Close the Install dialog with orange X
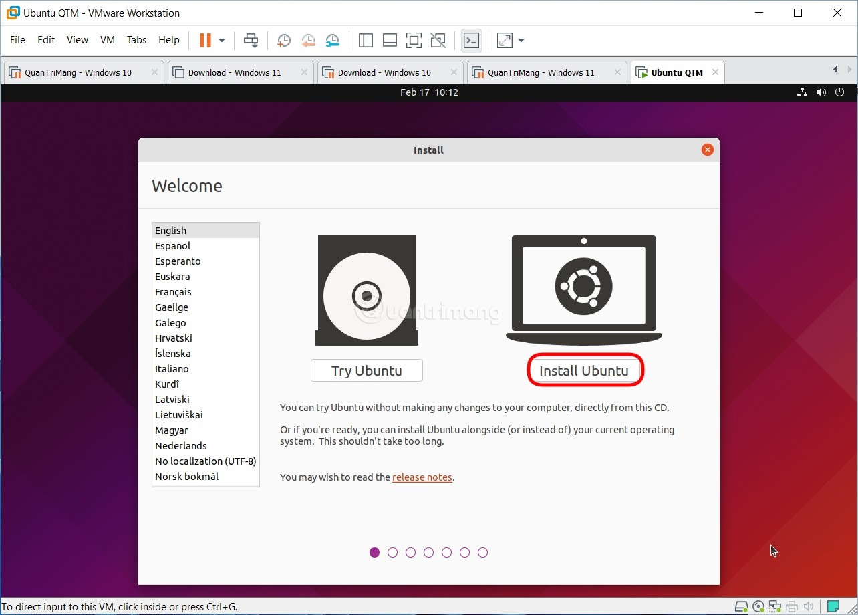This screenshot has height=615, width=858. pos(707,150)
